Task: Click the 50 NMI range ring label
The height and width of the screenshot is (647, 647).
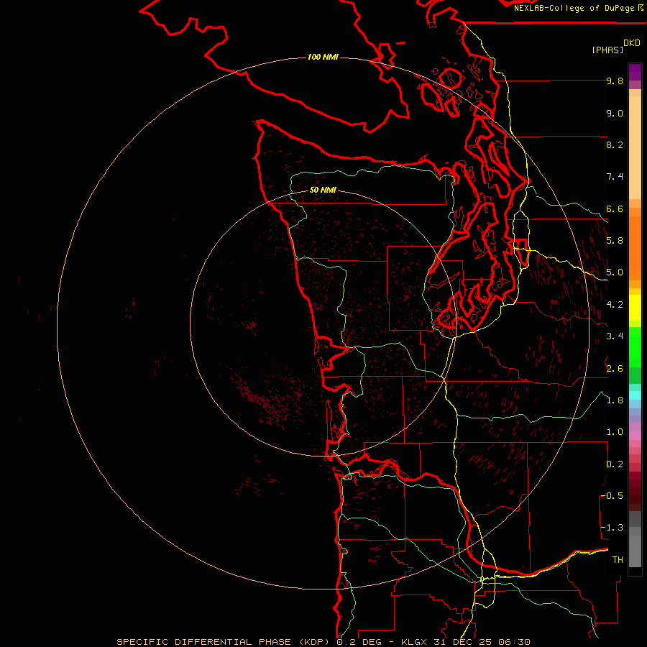Action: 323,190
